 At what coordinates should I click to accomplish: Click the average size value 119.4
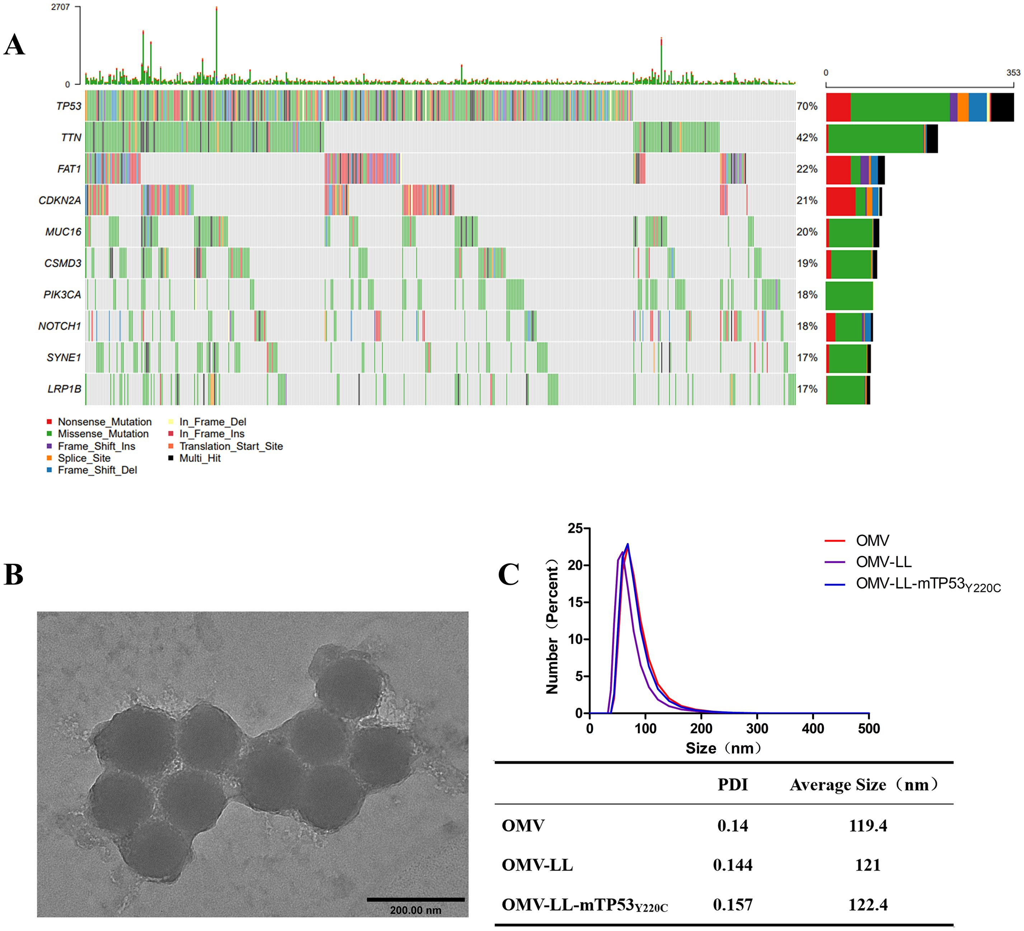coord(868,826)
